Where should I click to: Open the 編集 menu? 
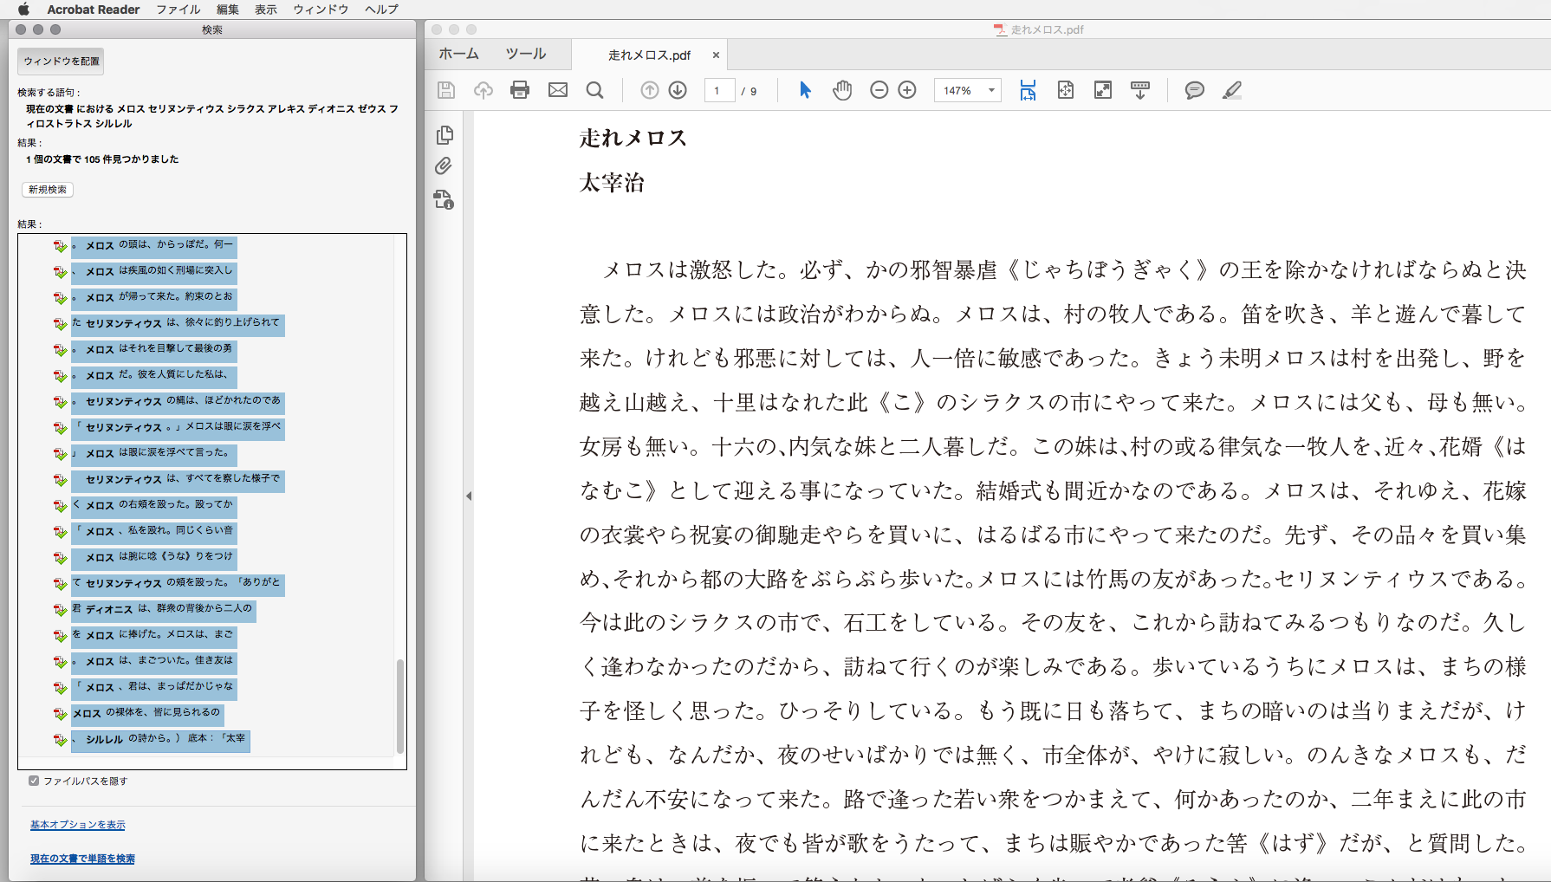[228, 9]
